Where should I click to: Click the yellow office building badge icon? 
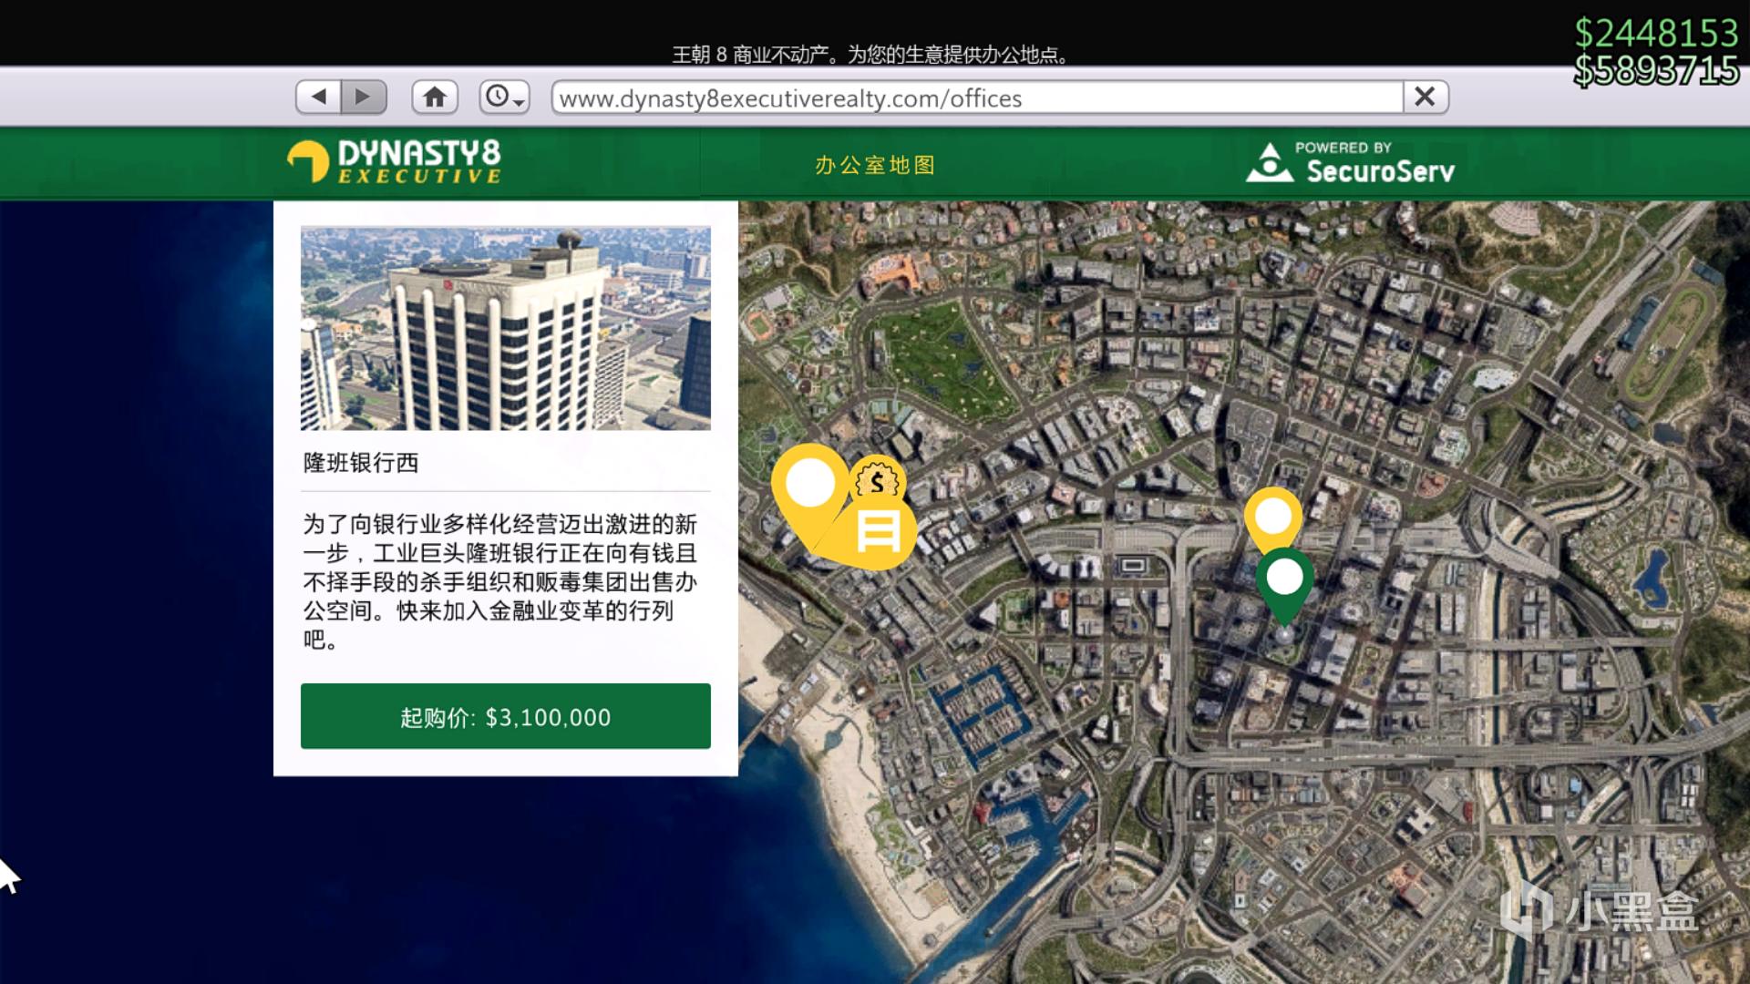(x=879, y=533)
